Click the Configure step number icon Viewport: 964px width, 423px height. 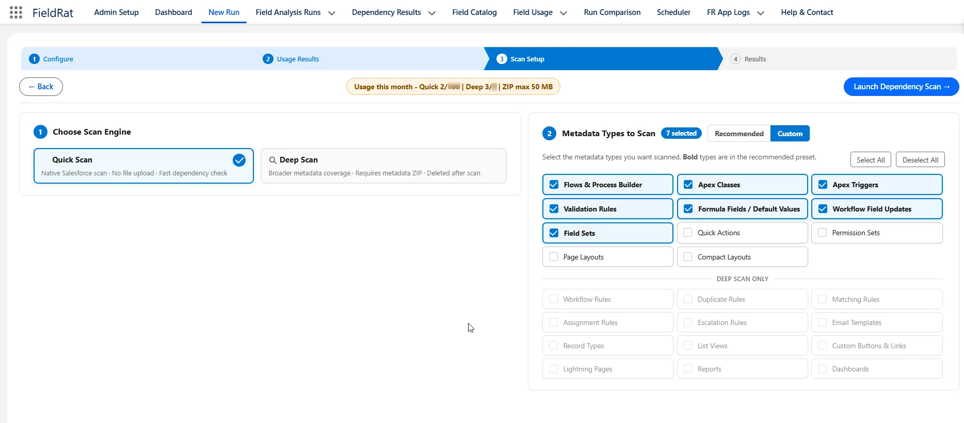pyautogui.click(x=35, y=59)
